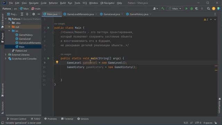
Task: Collapse the Pattern project root node
Action: (6, 19)
